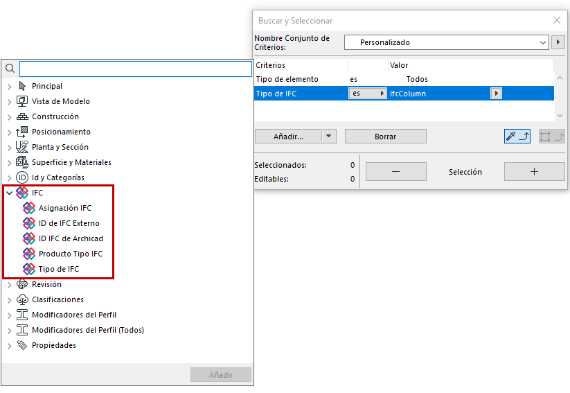
Task: Click the Producto Tipo IFC icon
Action: (x=29, y=254)
